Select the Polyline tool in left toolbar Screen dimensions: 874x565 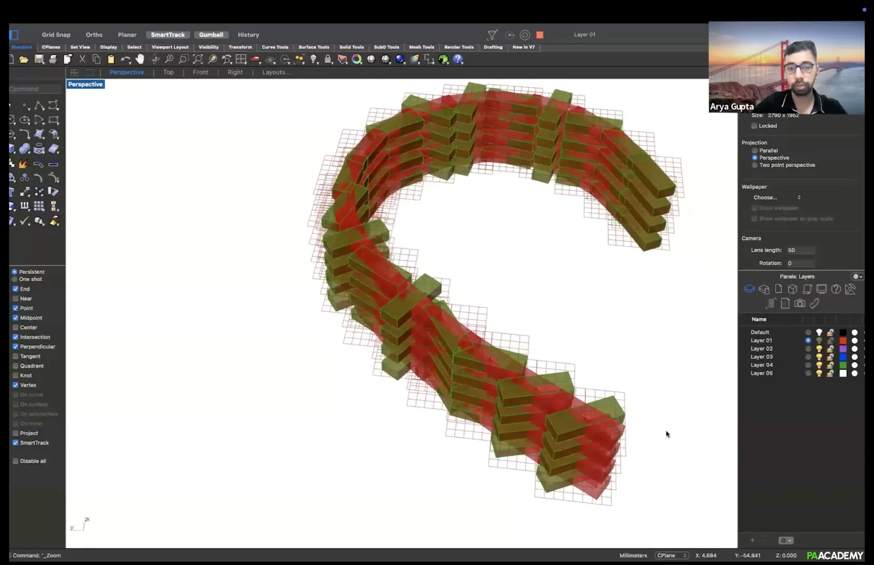39,106
